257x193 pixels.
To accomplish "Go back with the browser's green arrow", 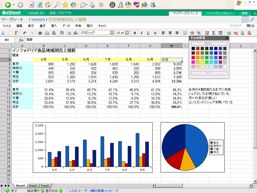I will 8,5.
